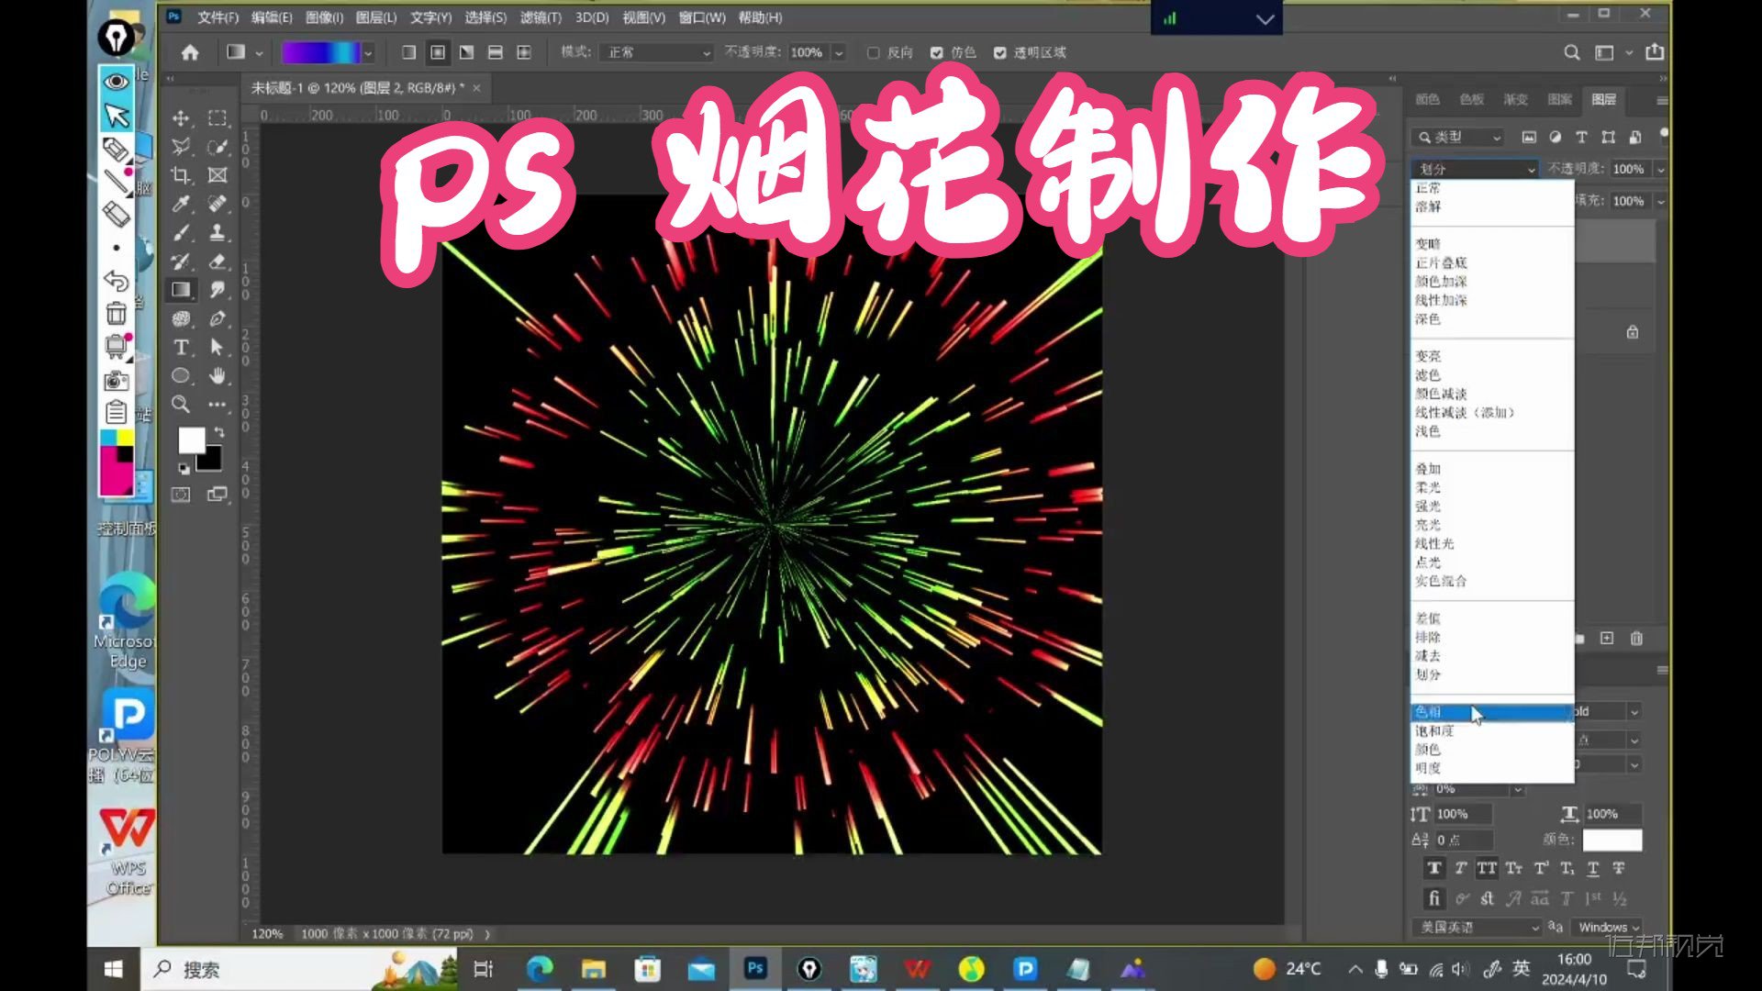This screenshot has width=1762, height=991.
Task: Select the Move tool
Action: point(181,118)
